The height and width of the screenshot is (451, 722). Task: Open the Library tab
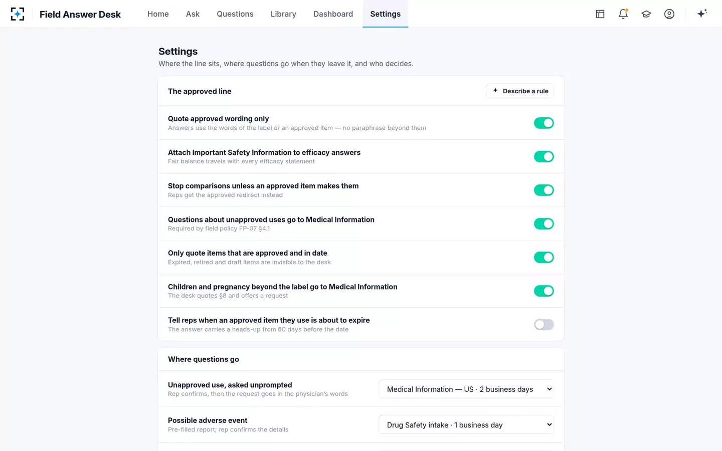(283, 14)
